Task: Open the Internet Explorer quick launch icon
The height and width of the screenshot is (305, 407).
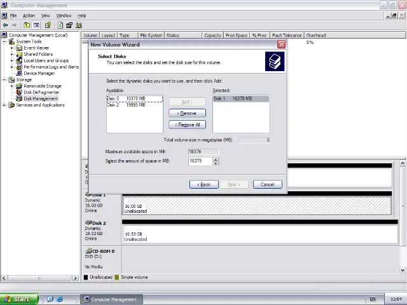Action: (60, 299)
